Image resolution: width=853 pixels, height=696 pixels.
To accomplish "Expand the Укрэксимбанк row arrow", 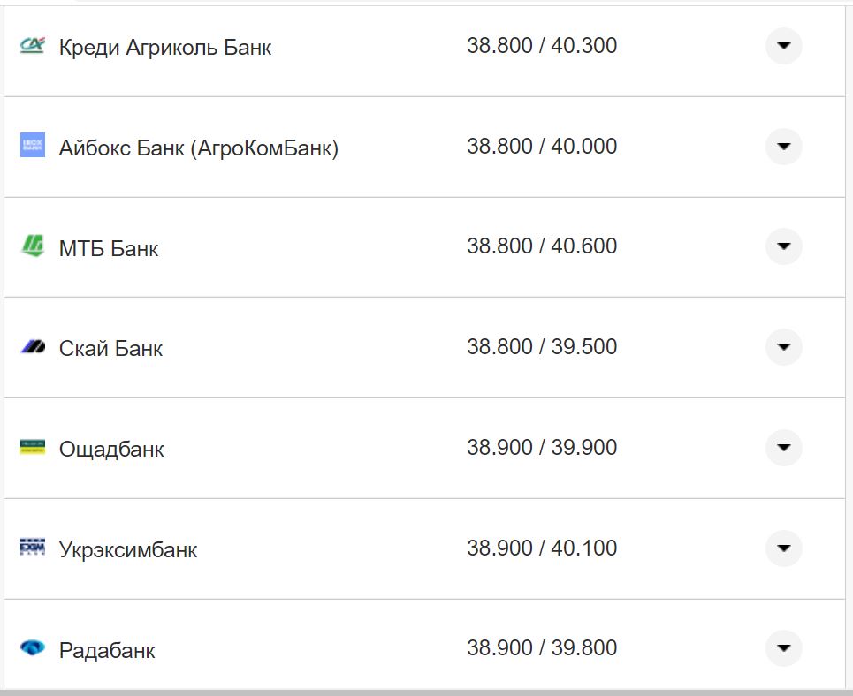I will [783, 548].
